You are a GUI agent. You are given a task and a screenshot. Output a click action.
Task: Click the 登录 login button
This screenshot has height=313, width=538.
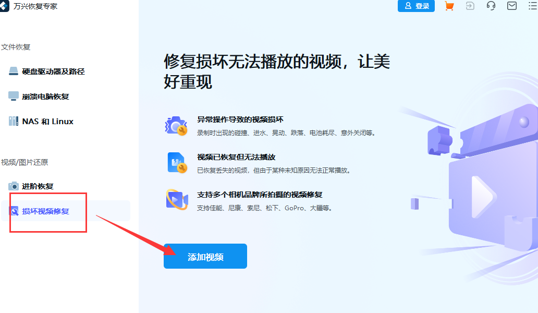pyautogui.click(x=416, y=6)
